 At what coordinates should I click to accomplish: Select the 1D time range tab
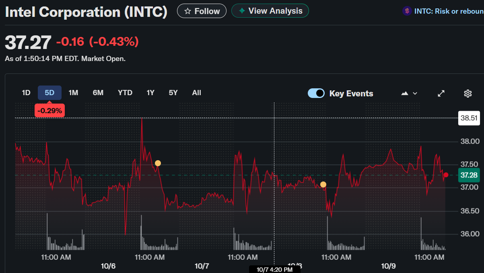(26, 93)
